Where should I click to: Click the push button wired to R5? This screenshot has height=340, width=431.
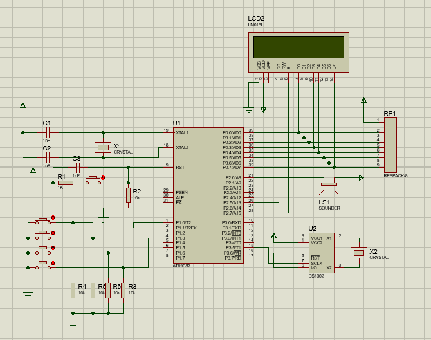coord(43,235)
